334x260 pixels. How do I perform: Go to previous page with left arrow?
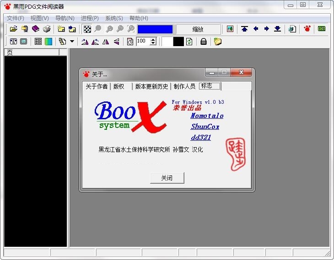[256, 29]
